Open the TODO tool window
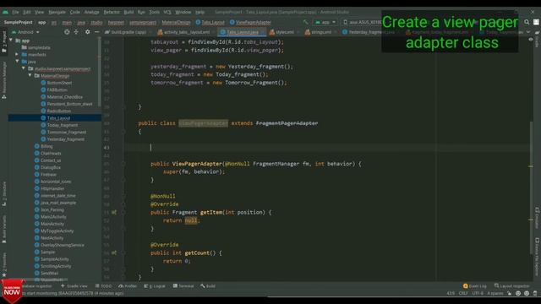The width and height of the screenshot is (541, 304). click(x=103, y=286)
